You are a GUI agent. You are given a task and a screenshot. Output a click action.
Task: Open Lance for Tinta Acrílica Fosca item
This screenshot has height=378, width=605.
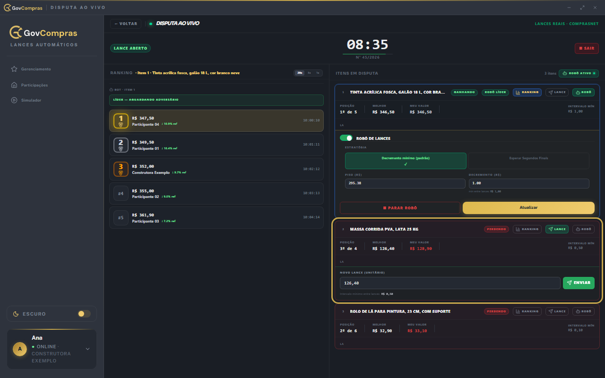[557, 92]
